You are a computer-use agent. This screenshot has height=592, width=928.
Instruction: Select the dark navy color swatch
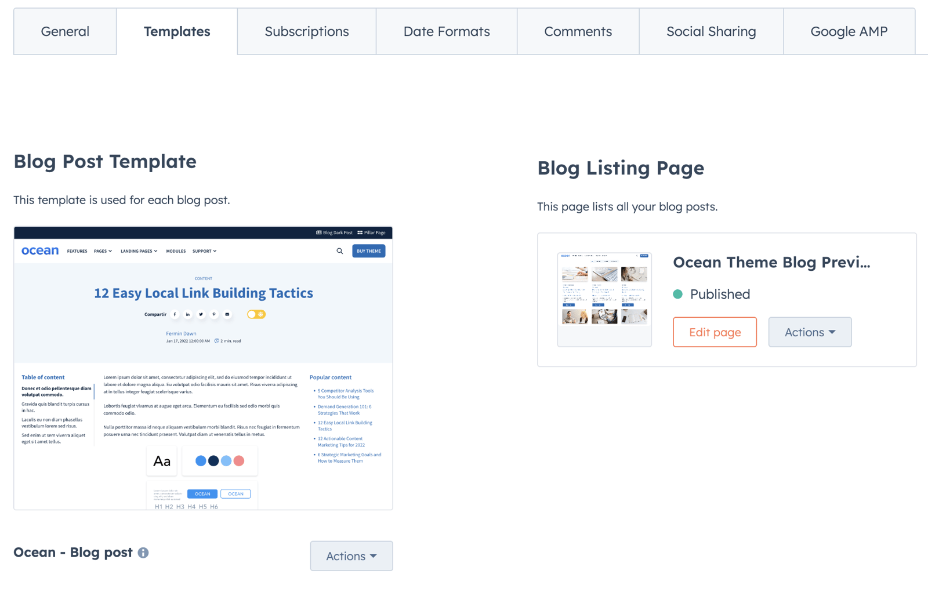click(213, 461)
